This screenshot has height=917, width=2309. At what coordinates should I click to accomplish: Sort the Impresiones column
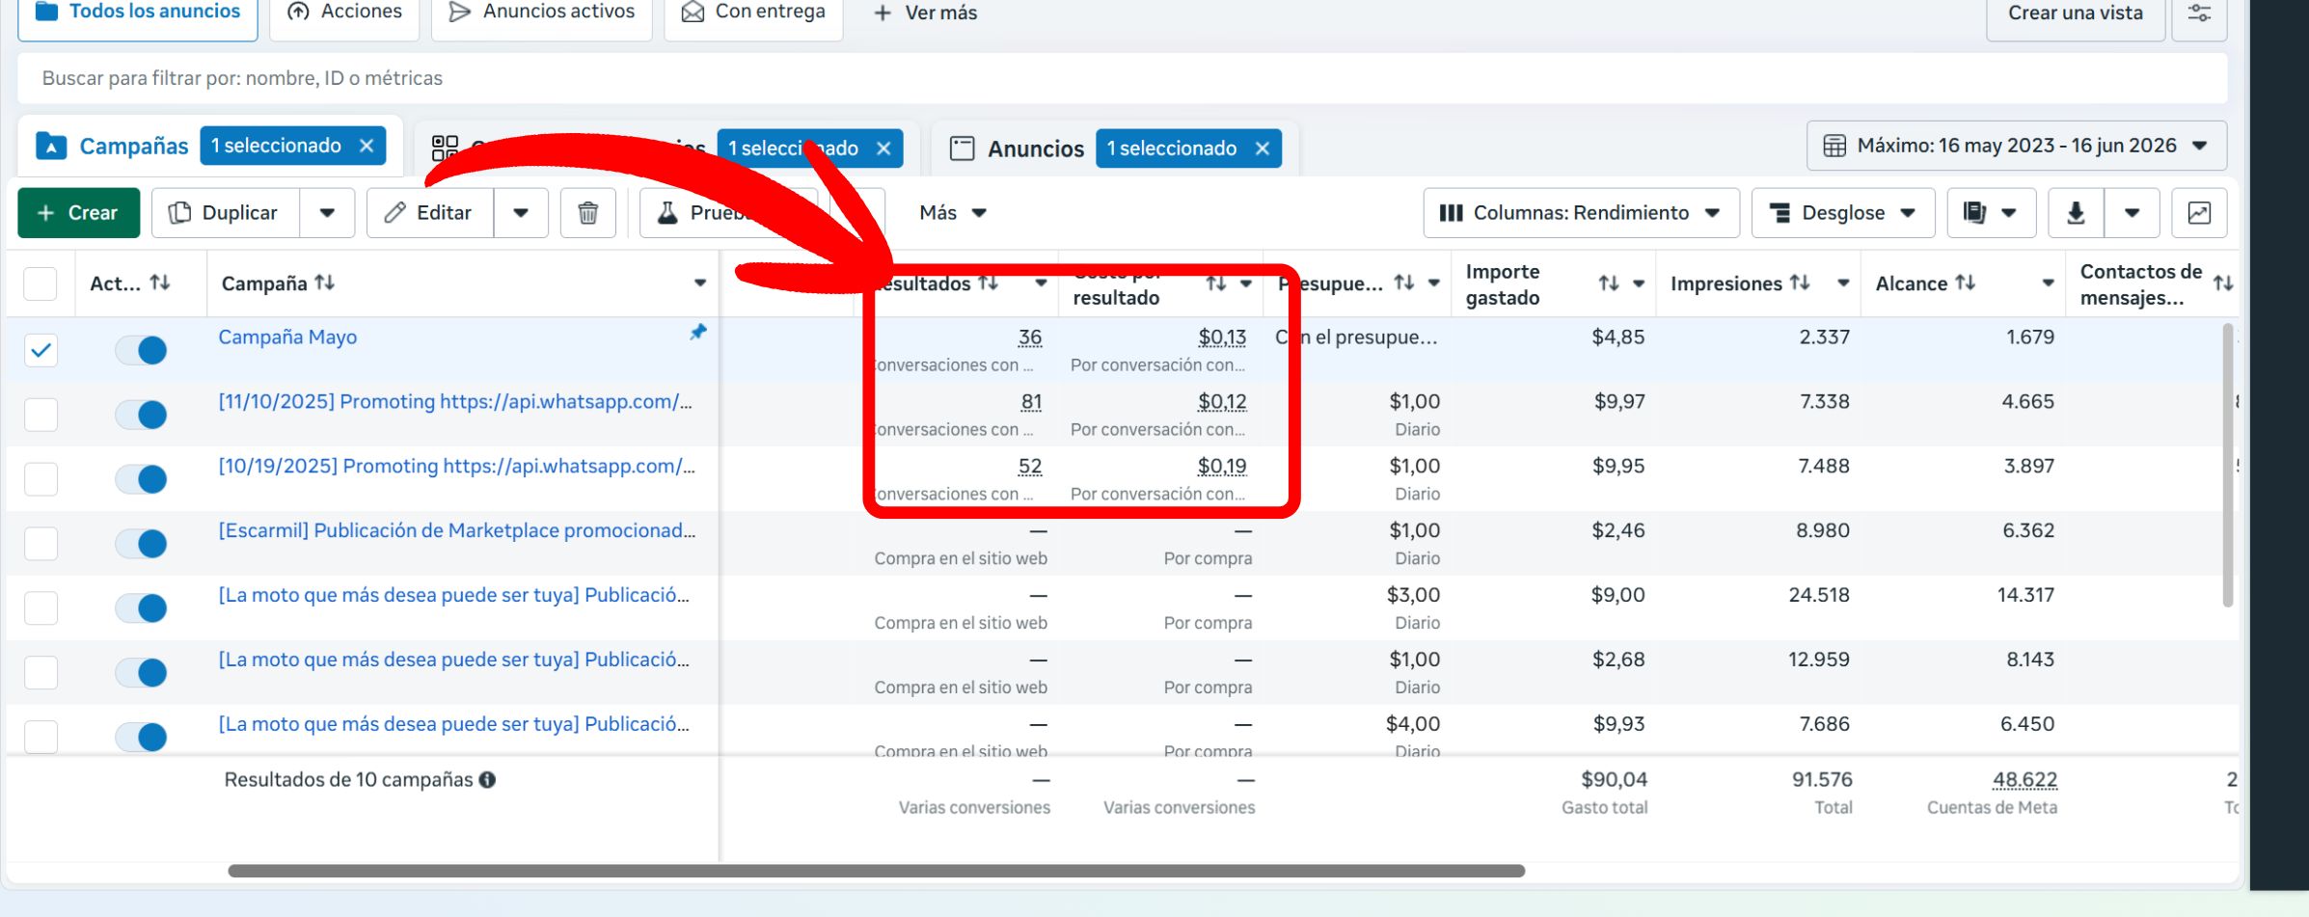pos(1800,283)
